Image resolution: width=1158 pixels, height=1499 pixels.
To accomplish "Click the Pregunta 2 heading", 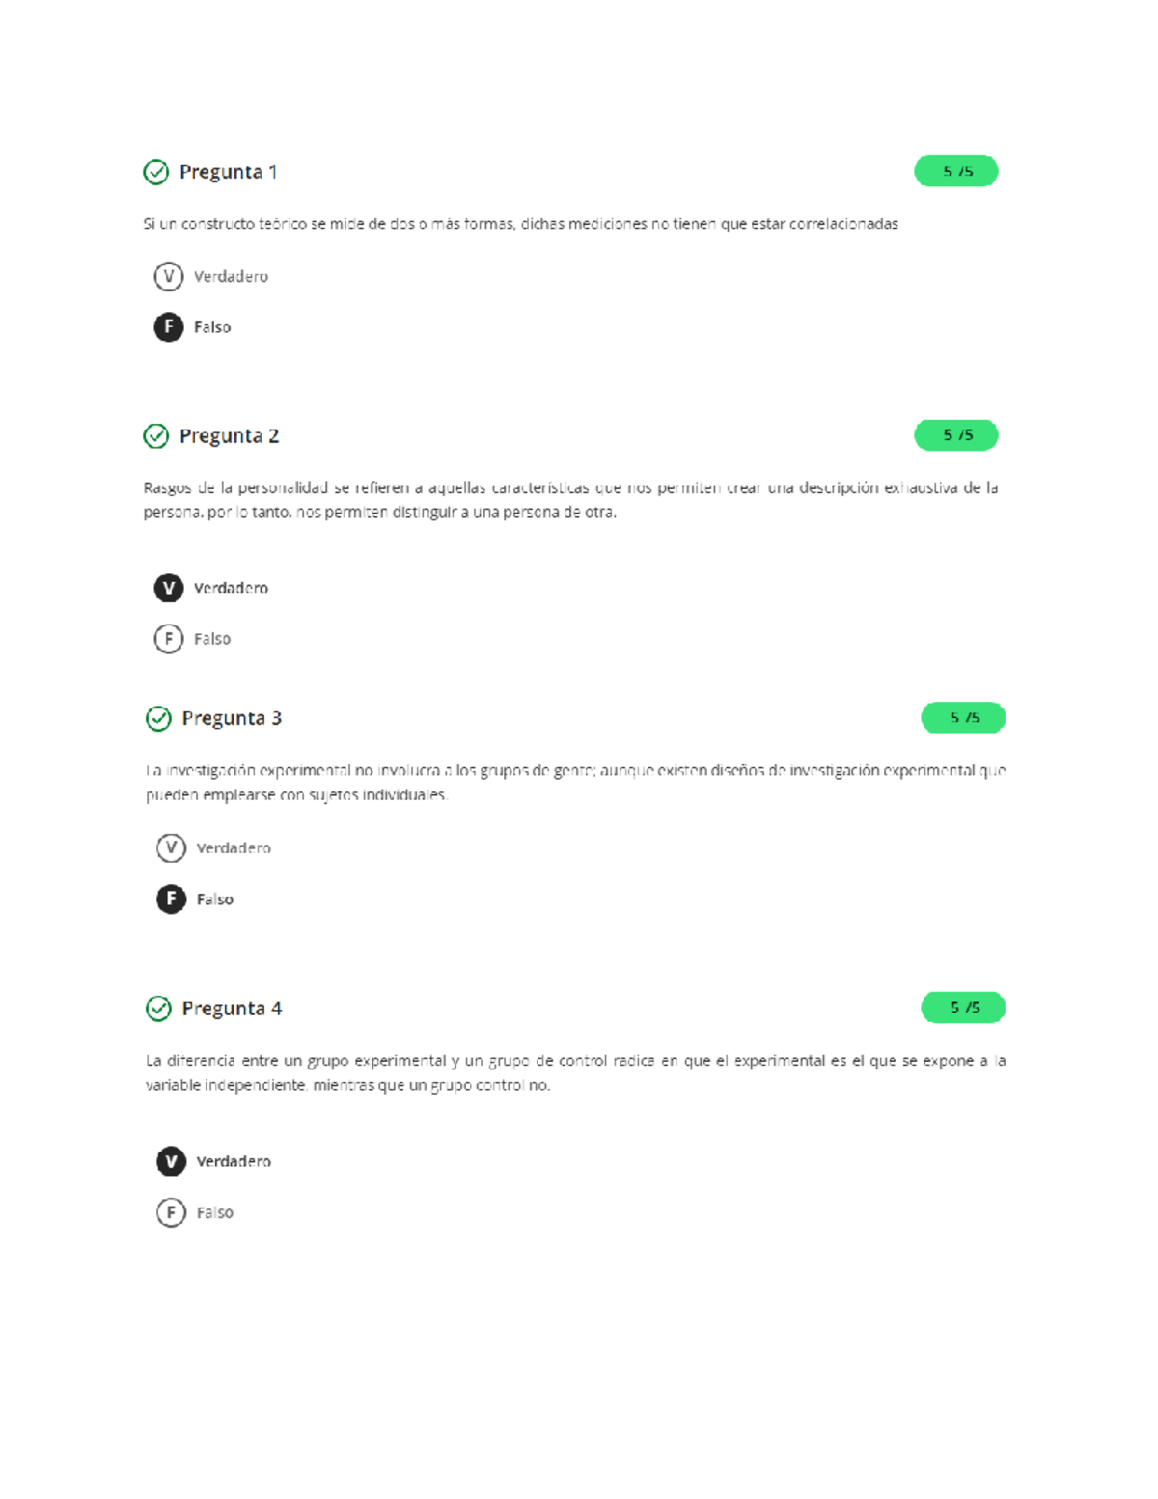I will [x=230, y=436].
